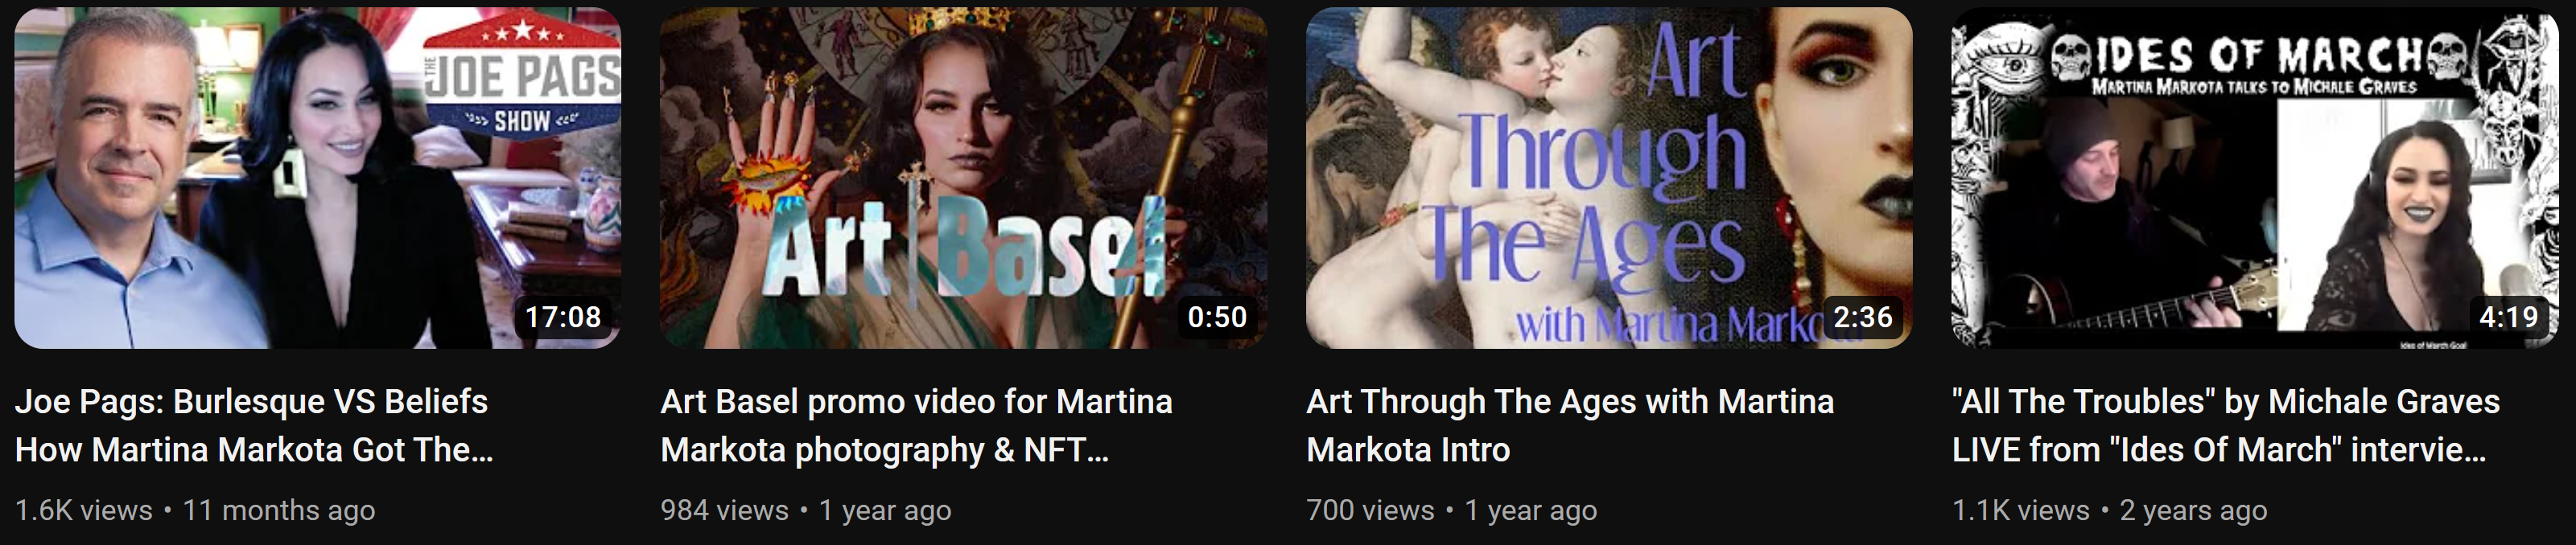Click 'Art Through The Ages with Martina Markota Intro' title
Viewport: 2576px width, 545px height.
(x=1570, y=425)
